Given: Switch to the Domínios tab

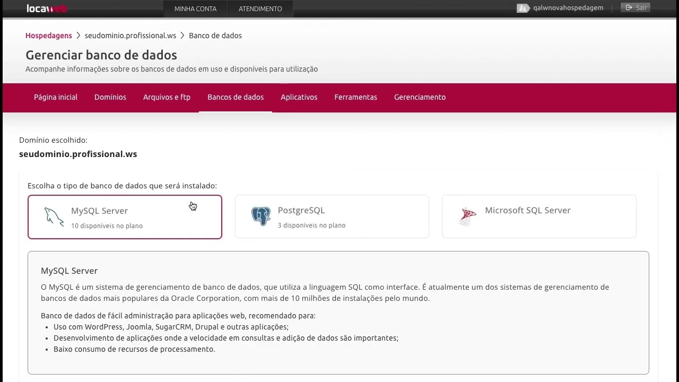Looking at the screenshot, I should 110,97.
